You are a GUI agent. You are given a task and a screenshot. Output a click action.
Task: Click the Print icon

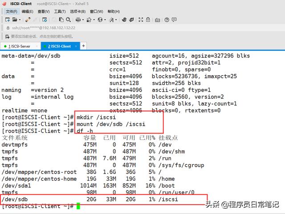click(x=78, y=20)
